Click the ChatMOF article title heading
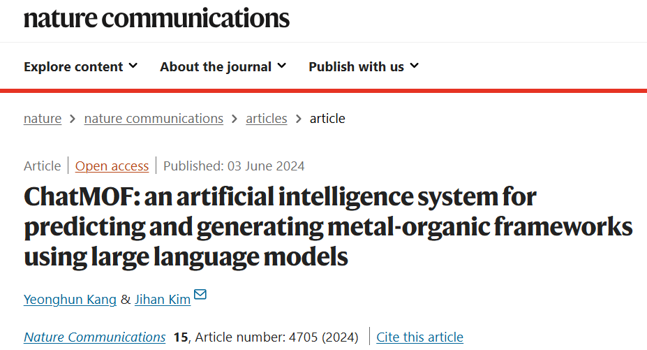The height and width of the screenshot is (350, 647). pos(328,226)
